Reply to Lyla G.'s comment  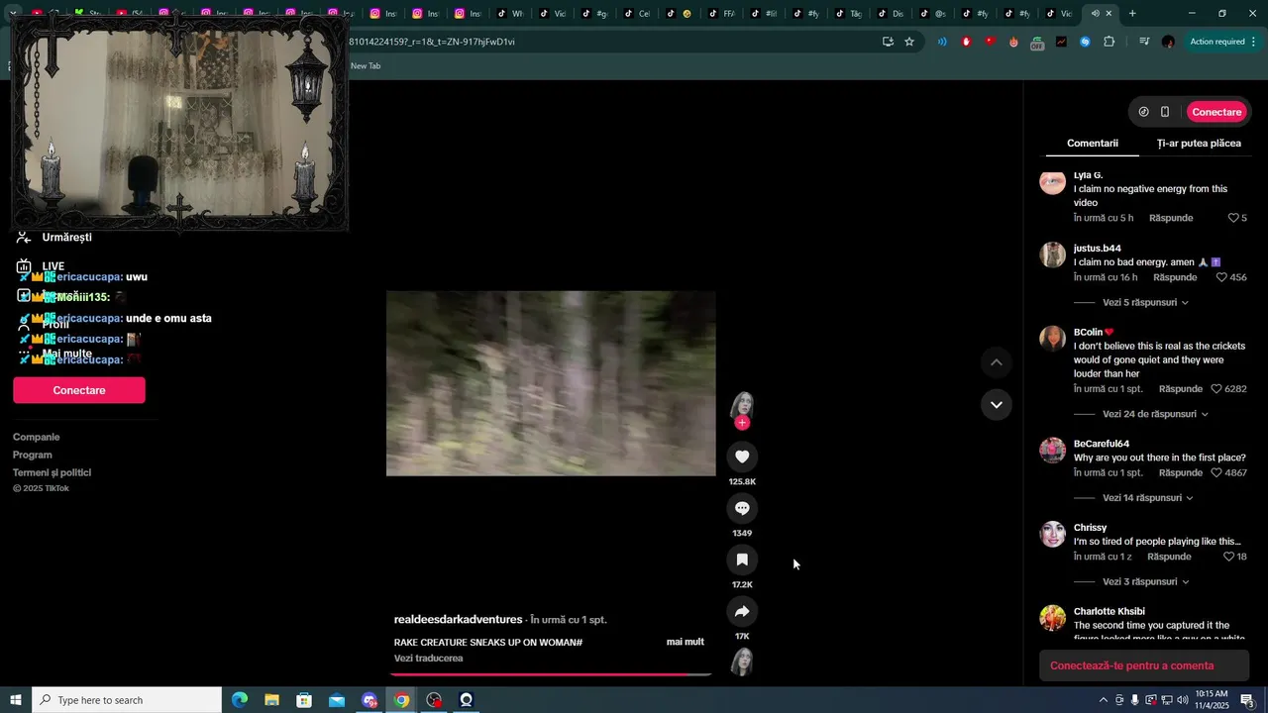1171,218
